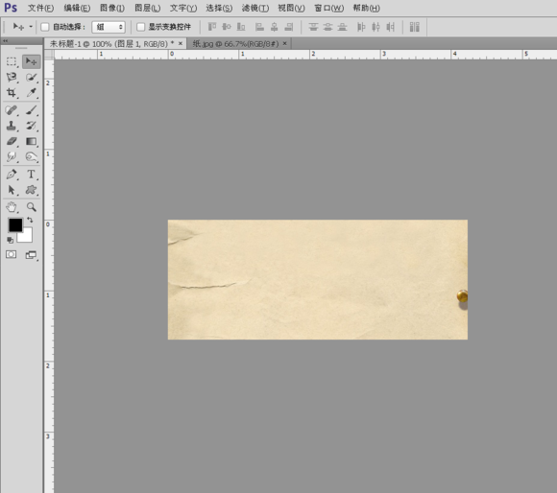
Task: Select the Brush tool
Action: (x=32, y=110)
